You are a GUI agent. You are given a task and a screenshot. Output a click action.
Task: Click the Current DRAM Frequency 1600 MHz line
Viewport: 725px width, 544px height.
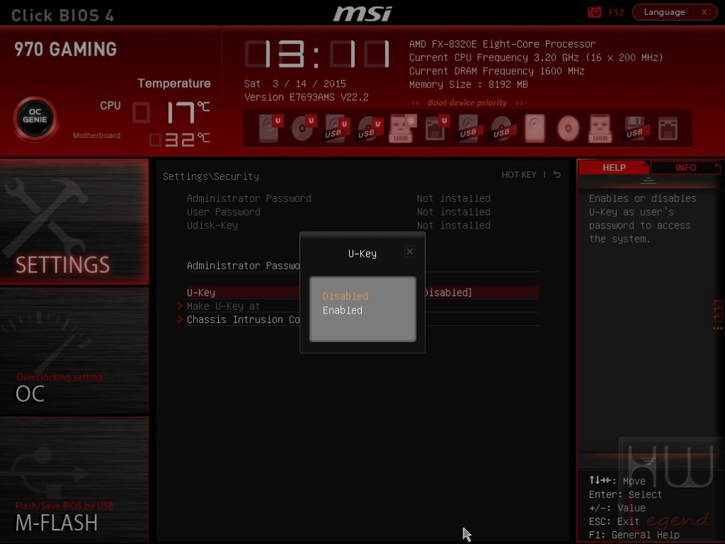pos(497,71)
